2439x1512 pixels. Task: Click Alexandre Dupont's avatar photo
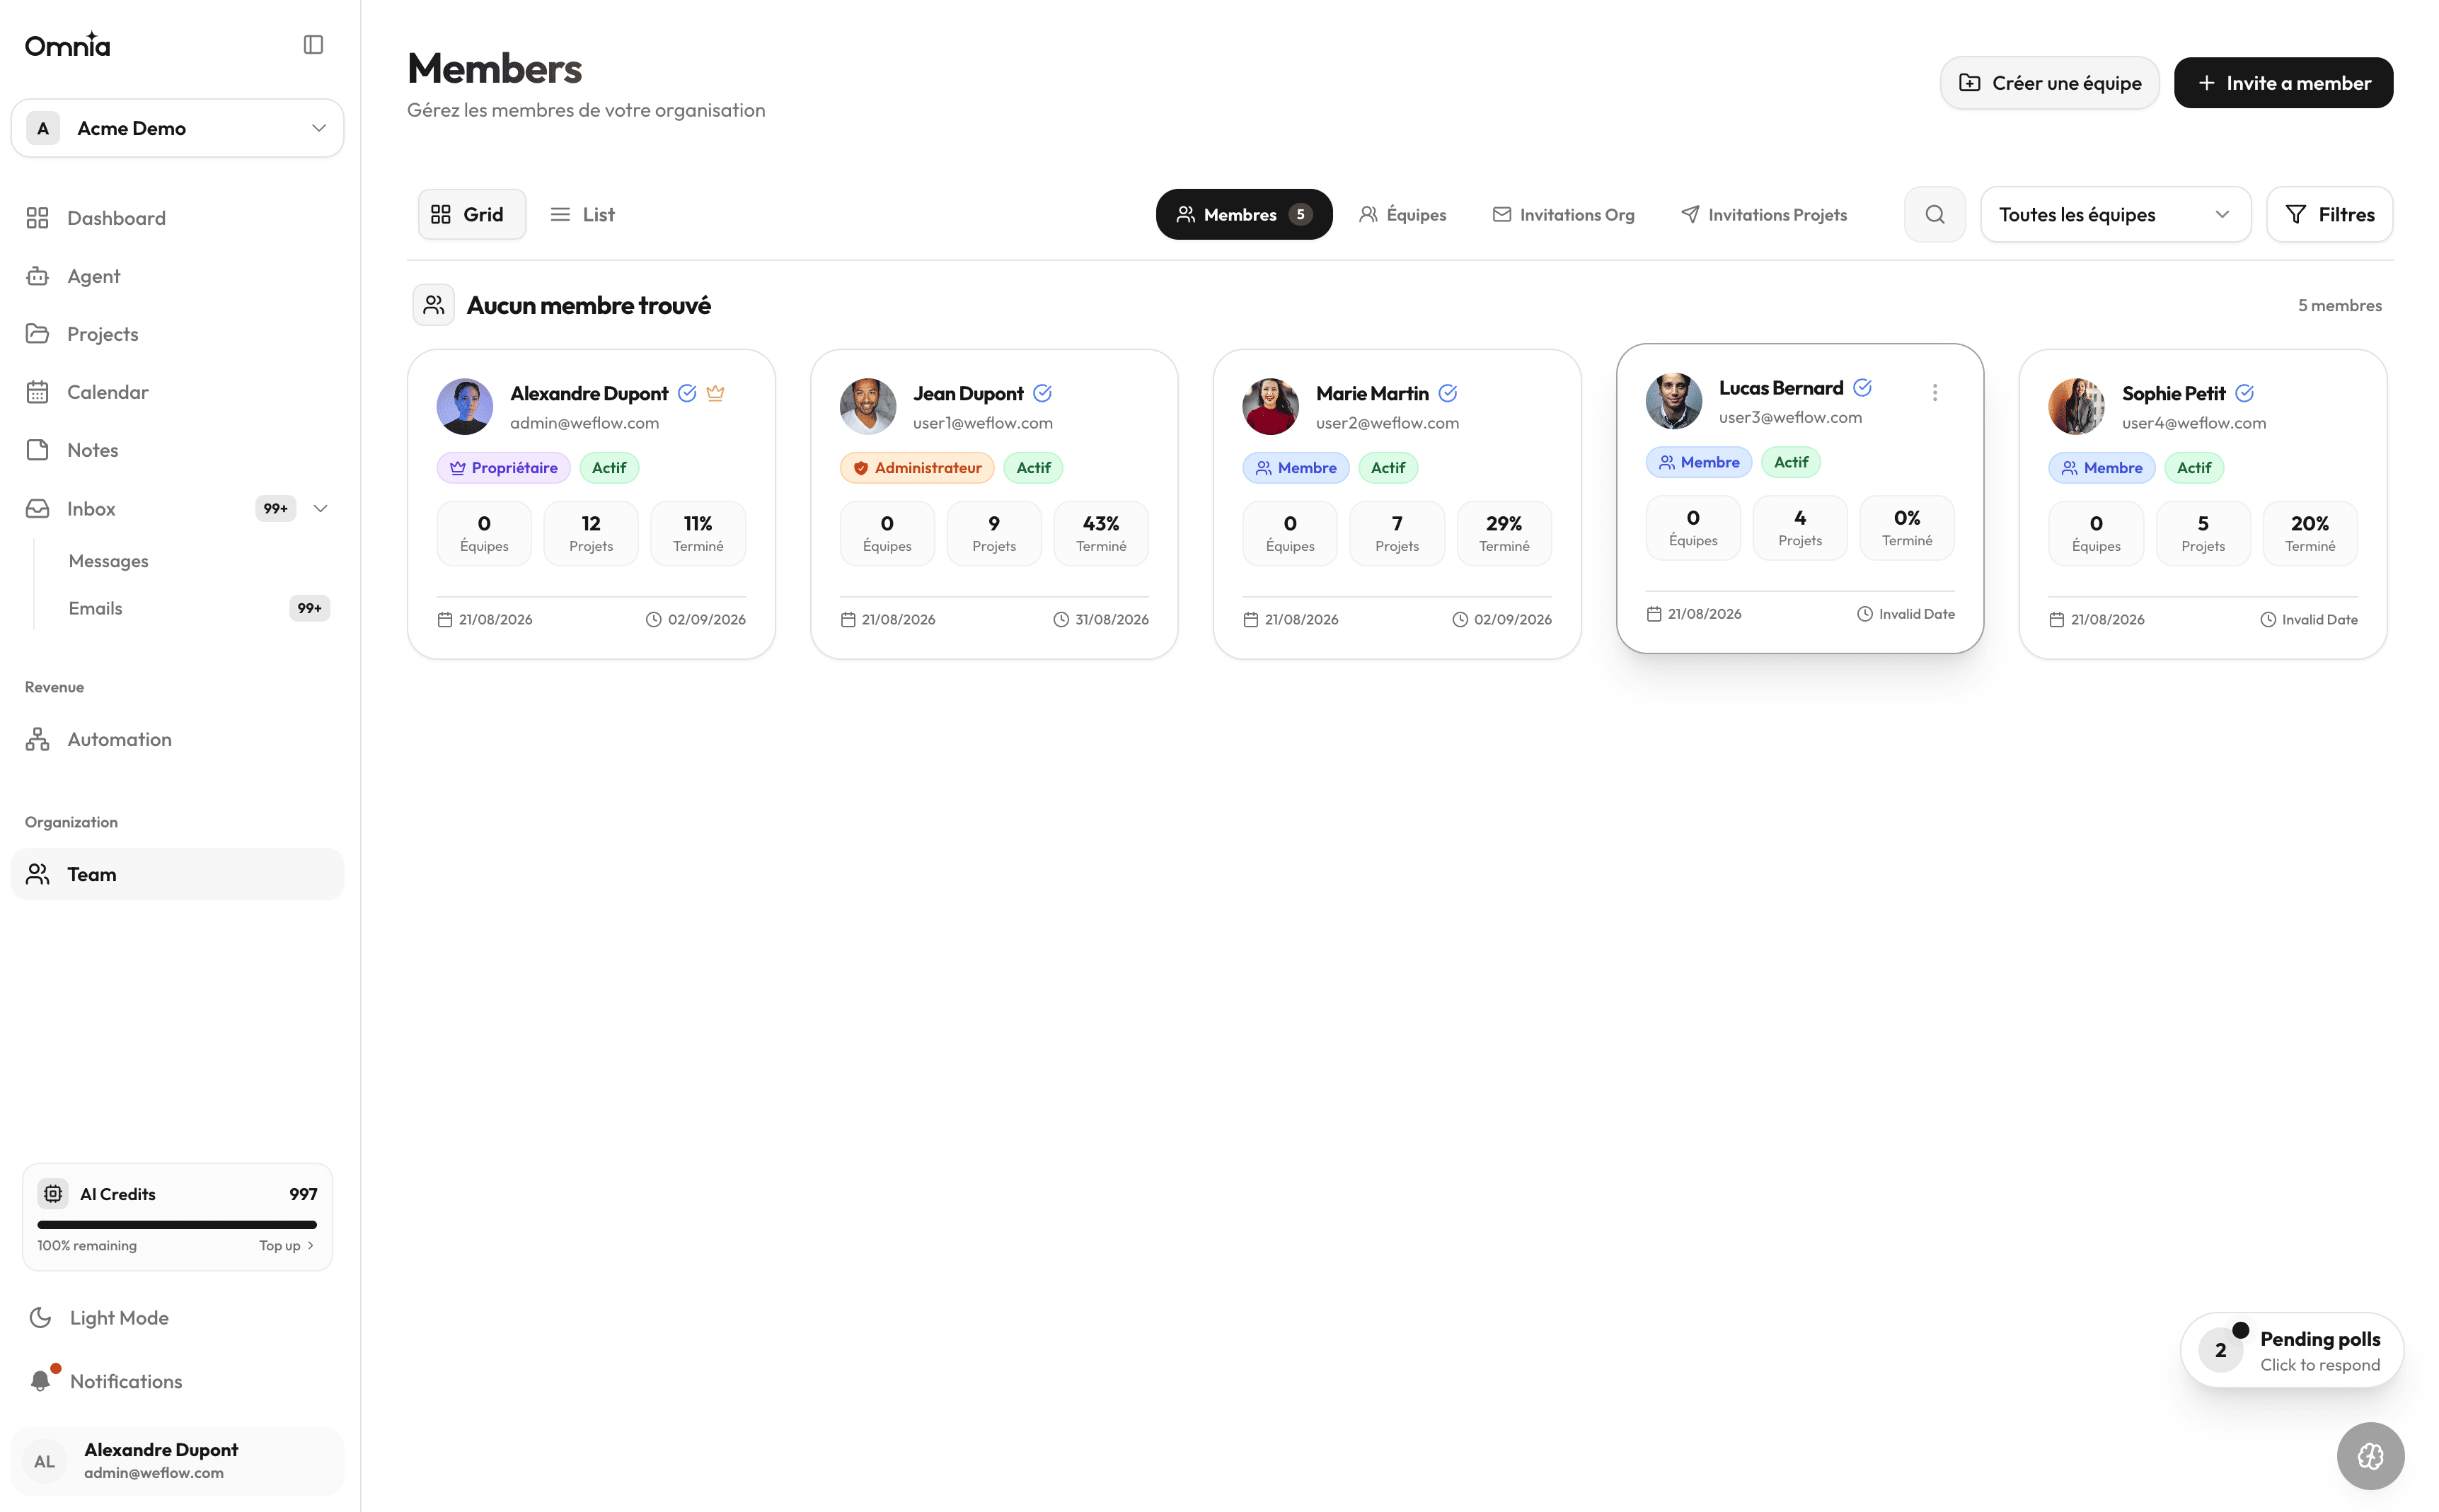tap(464, 406)
